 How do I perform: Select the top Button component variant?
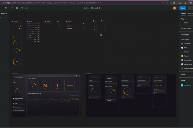tap(69, 24)
